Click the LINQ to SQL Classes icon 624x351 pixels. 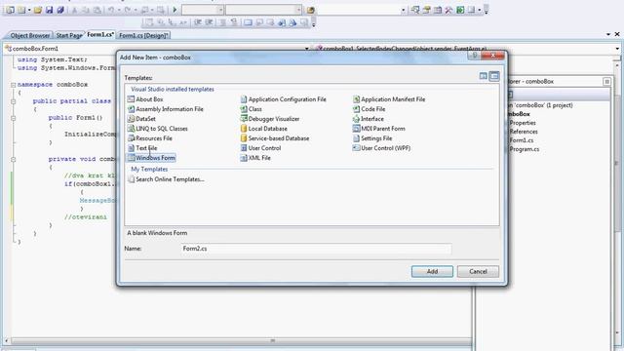131,129
